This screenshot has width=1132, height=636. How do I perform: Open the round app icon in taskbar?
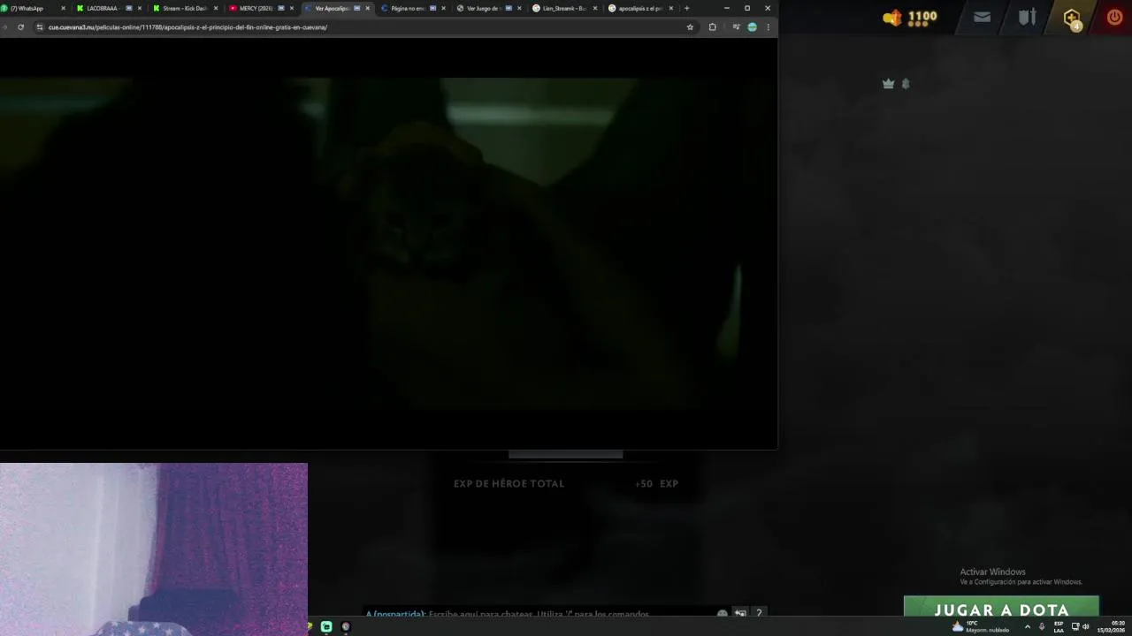point(346,626)
